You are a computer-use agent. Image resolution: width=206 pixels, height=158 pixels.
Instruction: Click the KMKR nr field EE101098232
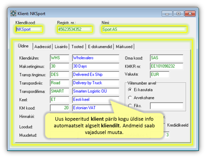click(167, 66)
